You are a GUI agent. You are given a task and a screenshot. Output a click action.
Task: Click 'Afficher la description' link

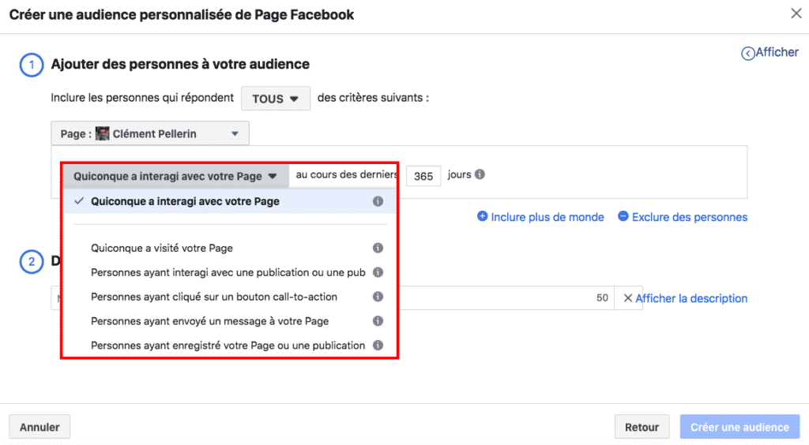point(690,298)
